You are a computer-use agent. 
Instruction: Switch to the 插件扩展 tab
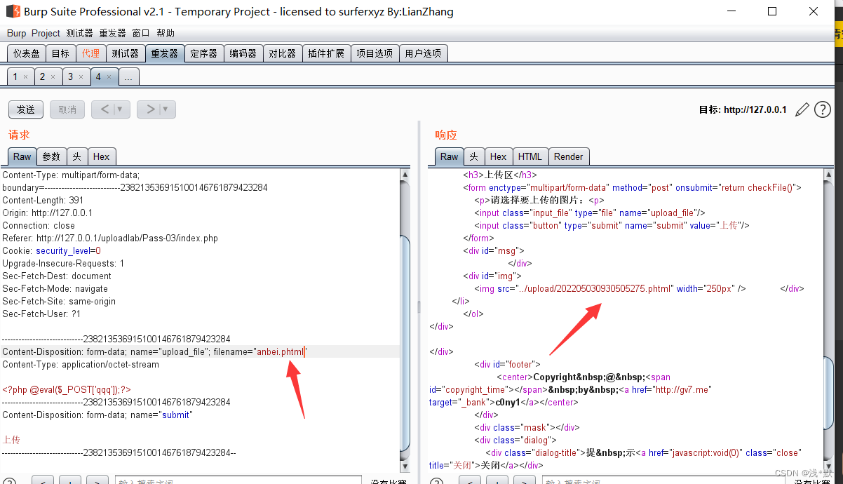point(326,53)
